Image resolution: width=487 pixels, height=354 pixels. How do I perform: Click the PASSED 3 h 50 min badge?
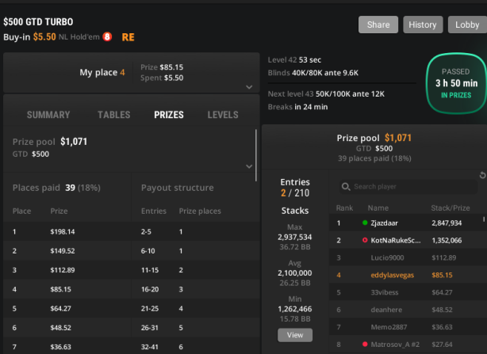456,83
